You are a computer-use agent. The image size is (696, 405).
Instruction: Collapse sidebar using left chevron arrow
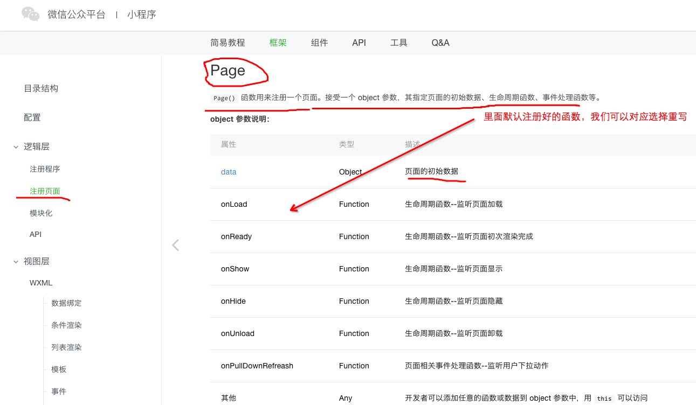point(175,246)
